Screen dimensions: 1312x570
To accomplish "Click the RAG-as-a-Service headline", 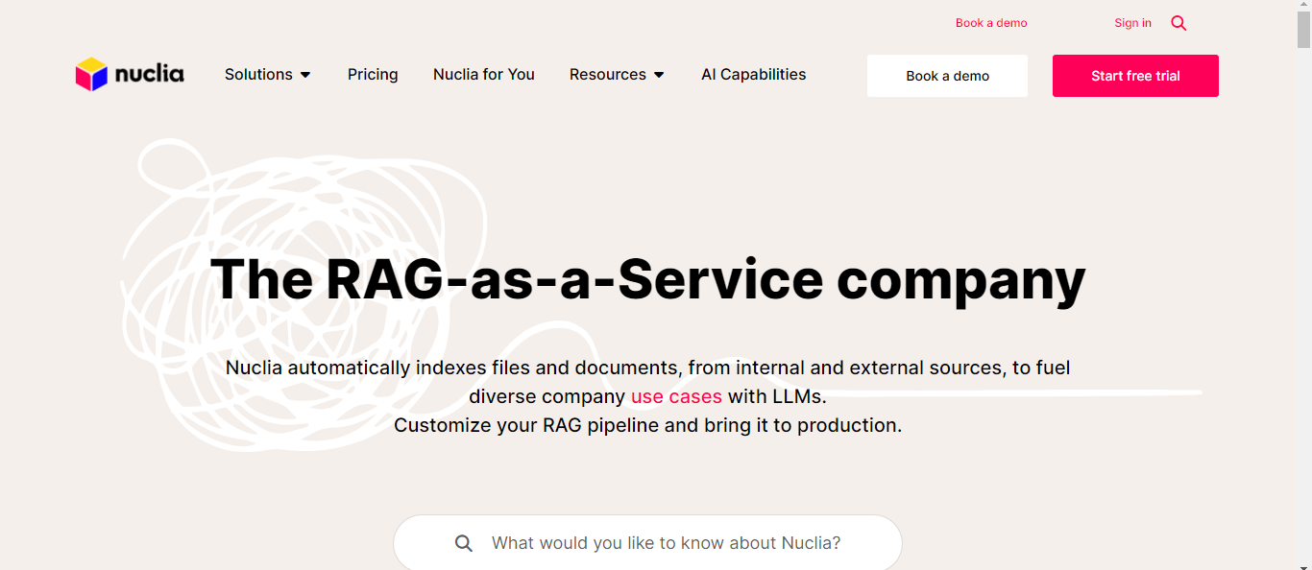I will [x=650, y=279].
